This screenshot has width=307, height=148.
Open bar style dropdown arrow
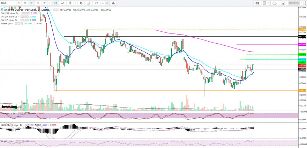pyautogui.click(x=75, y=3)
